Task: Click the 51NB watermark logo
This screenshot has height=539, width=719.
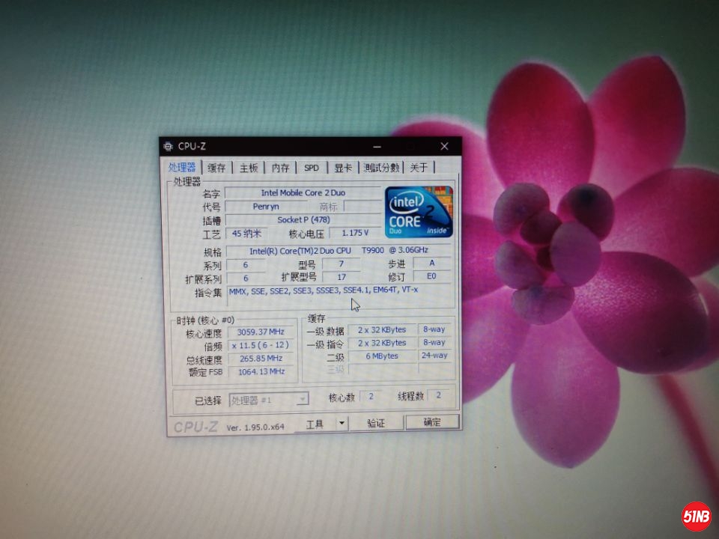Action: [696, 516]
